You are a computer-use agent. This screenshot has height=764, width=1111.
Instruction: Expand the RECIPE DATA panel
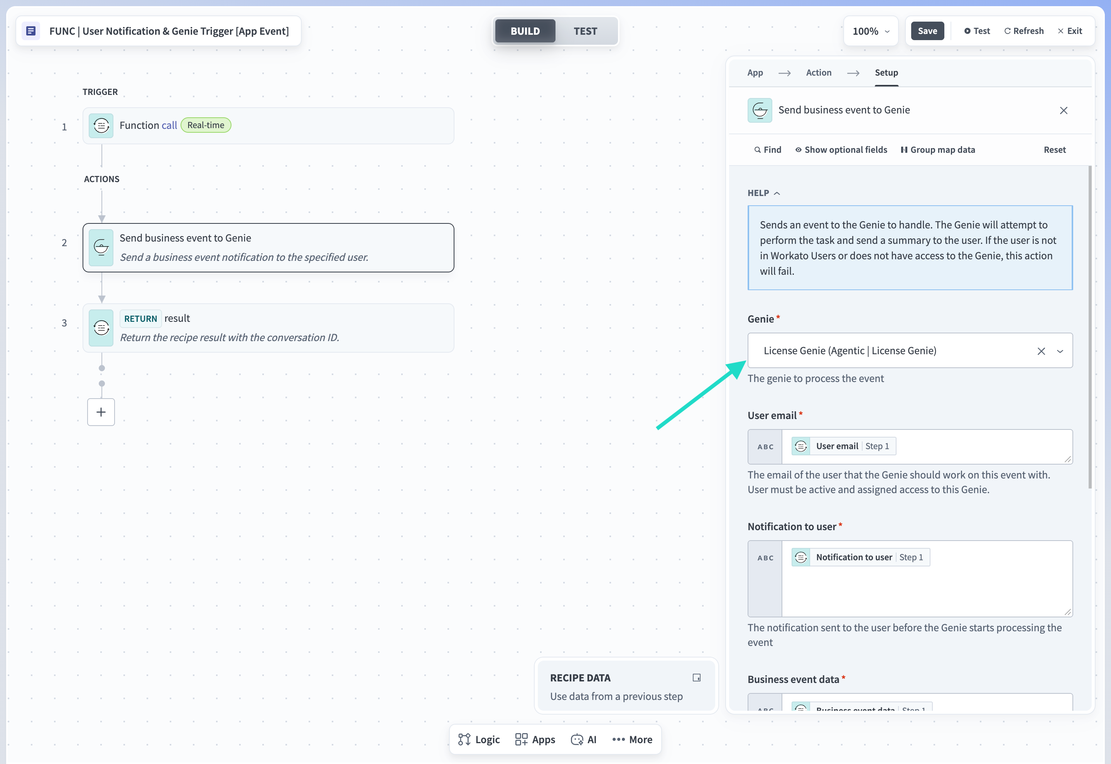click(697, 677)
